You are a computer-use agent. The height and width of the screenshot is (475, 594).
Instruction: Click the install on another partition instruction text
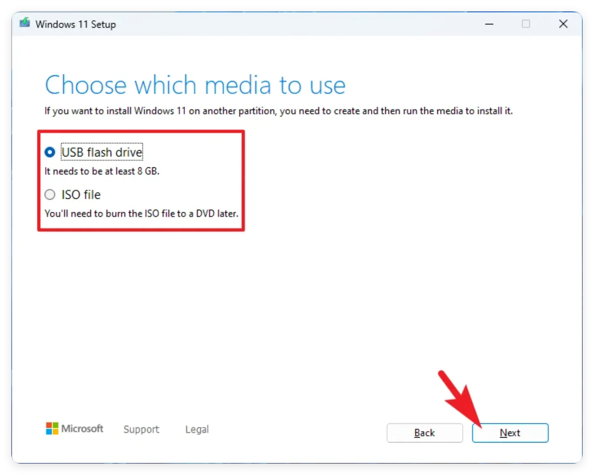279,111
